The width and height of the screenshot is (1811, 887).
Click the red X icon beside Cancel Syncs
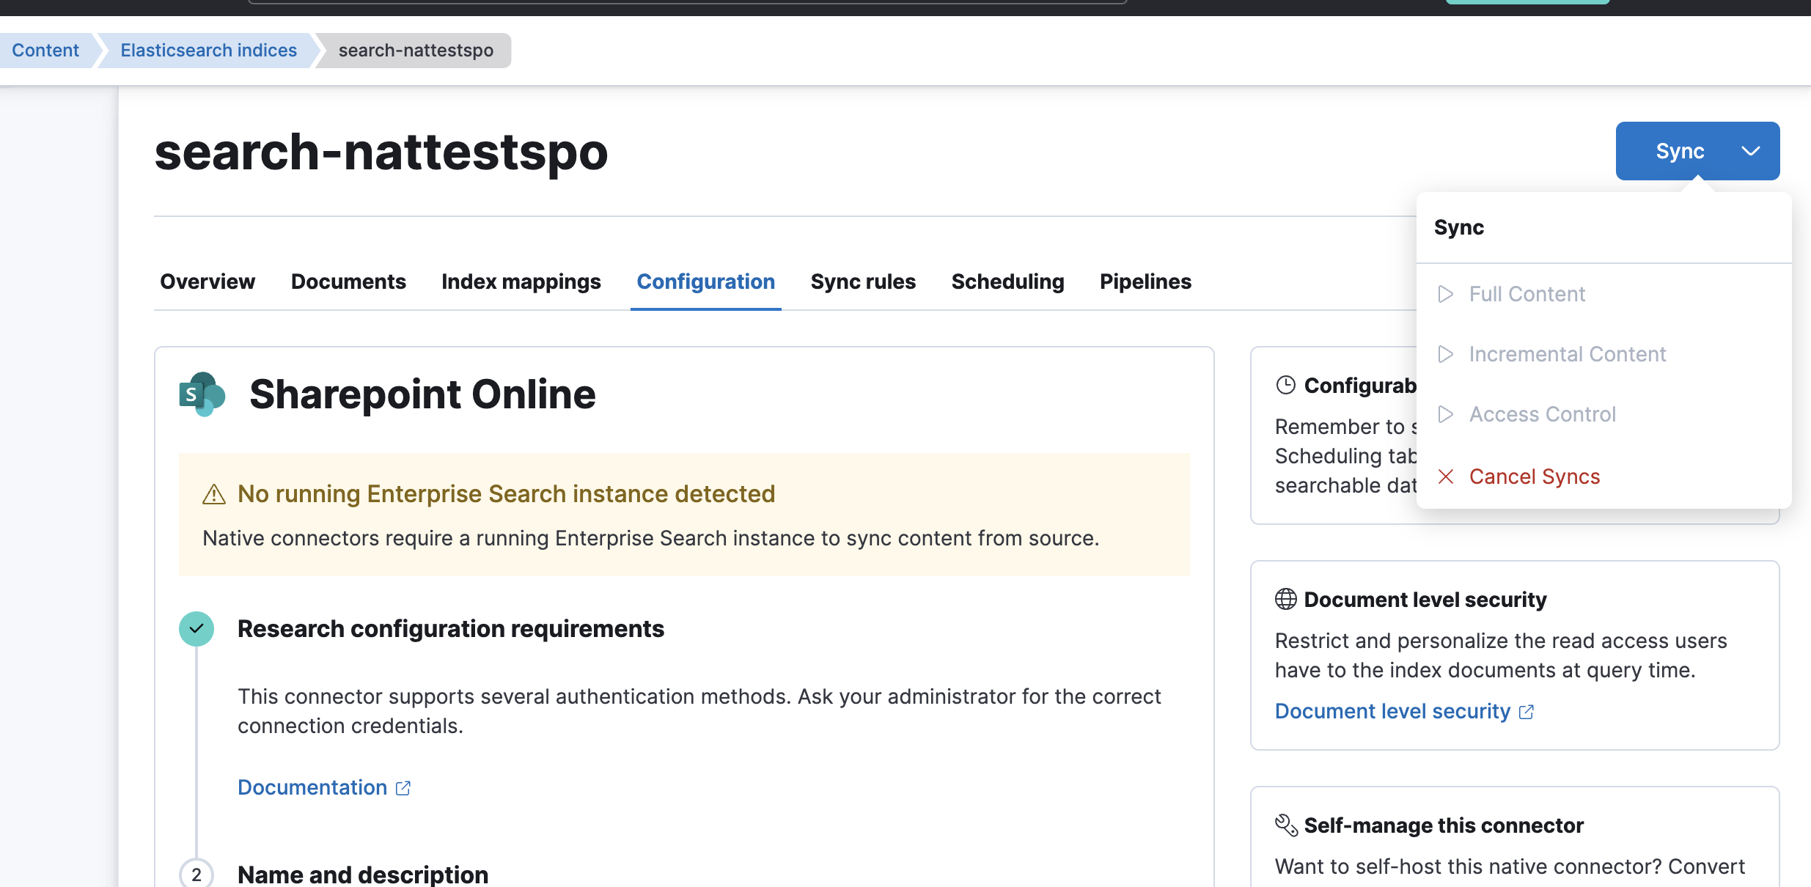[1446, 476]
